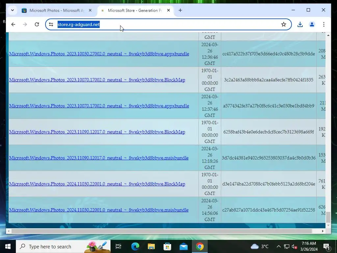This screenshot has height=253, width=337.
Task: Close the Microsoft Store Generation tab
Action: (x=168, y=10)
